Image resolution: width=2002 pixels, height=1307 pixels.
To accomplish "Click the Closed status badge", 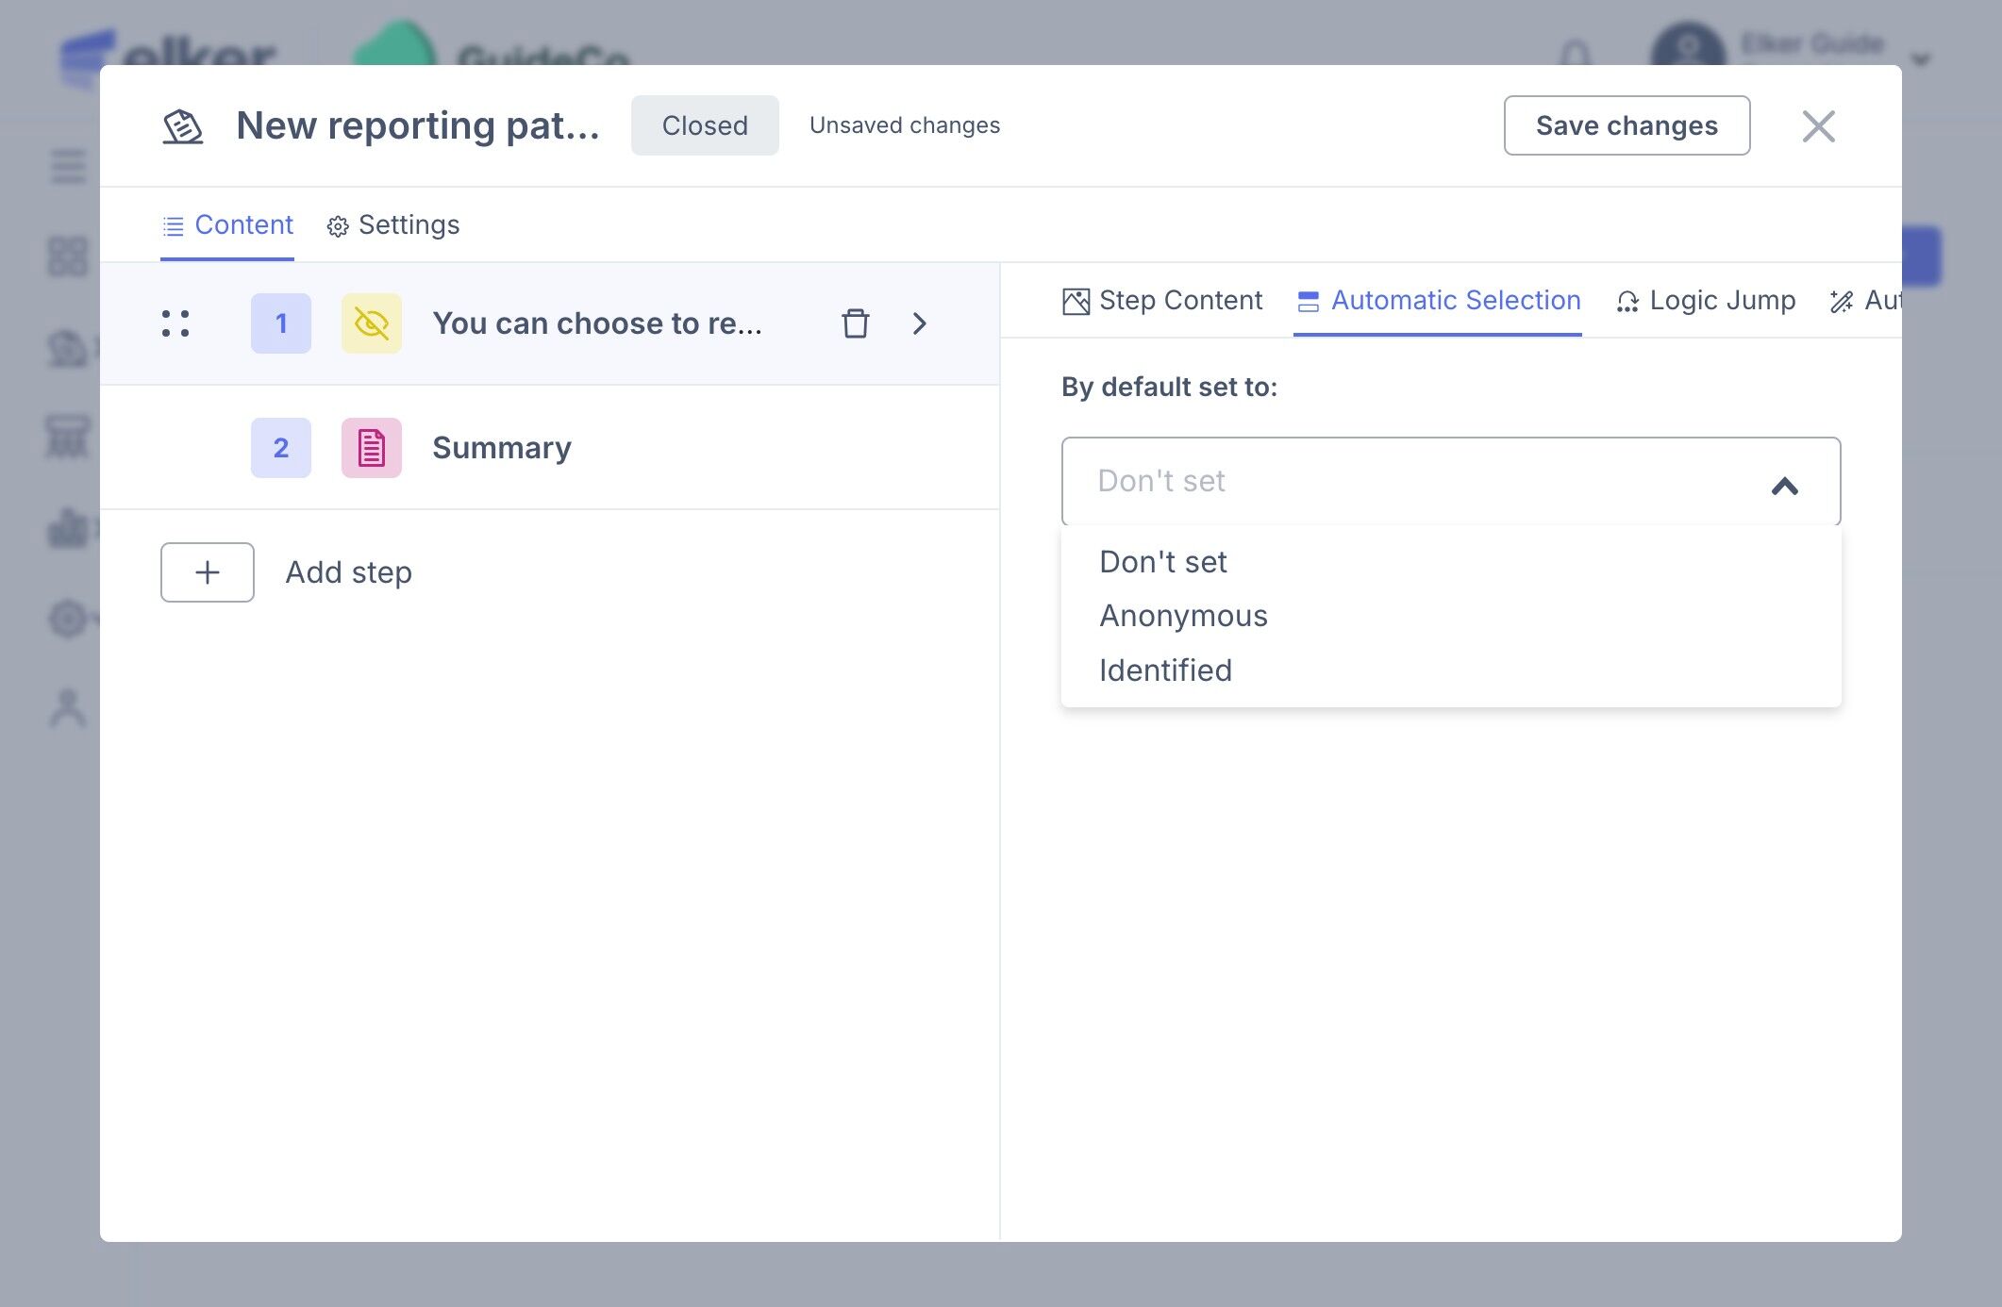I will (705, 125).
